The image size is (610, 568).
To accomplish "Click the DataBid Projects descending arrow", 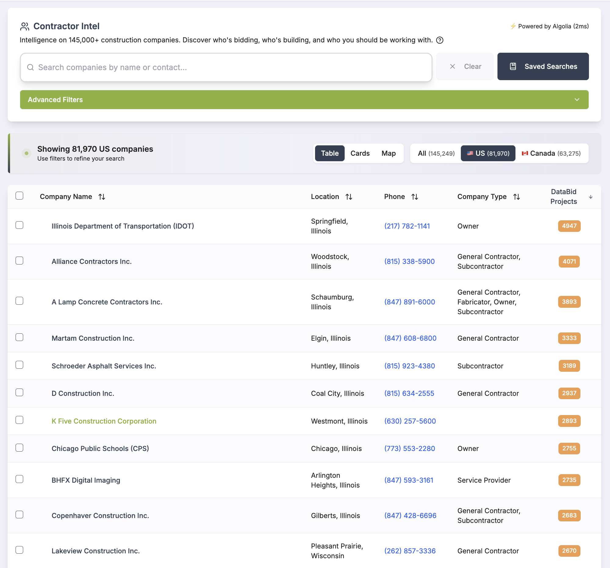I will (591, 197).
